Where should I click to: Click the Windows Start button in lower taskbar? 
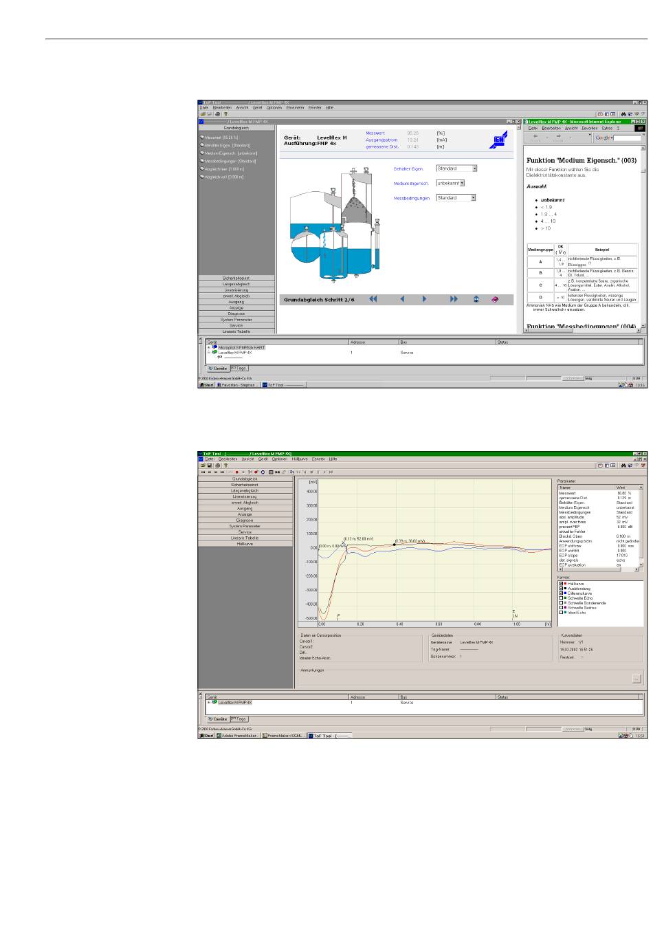pos(206,735)
